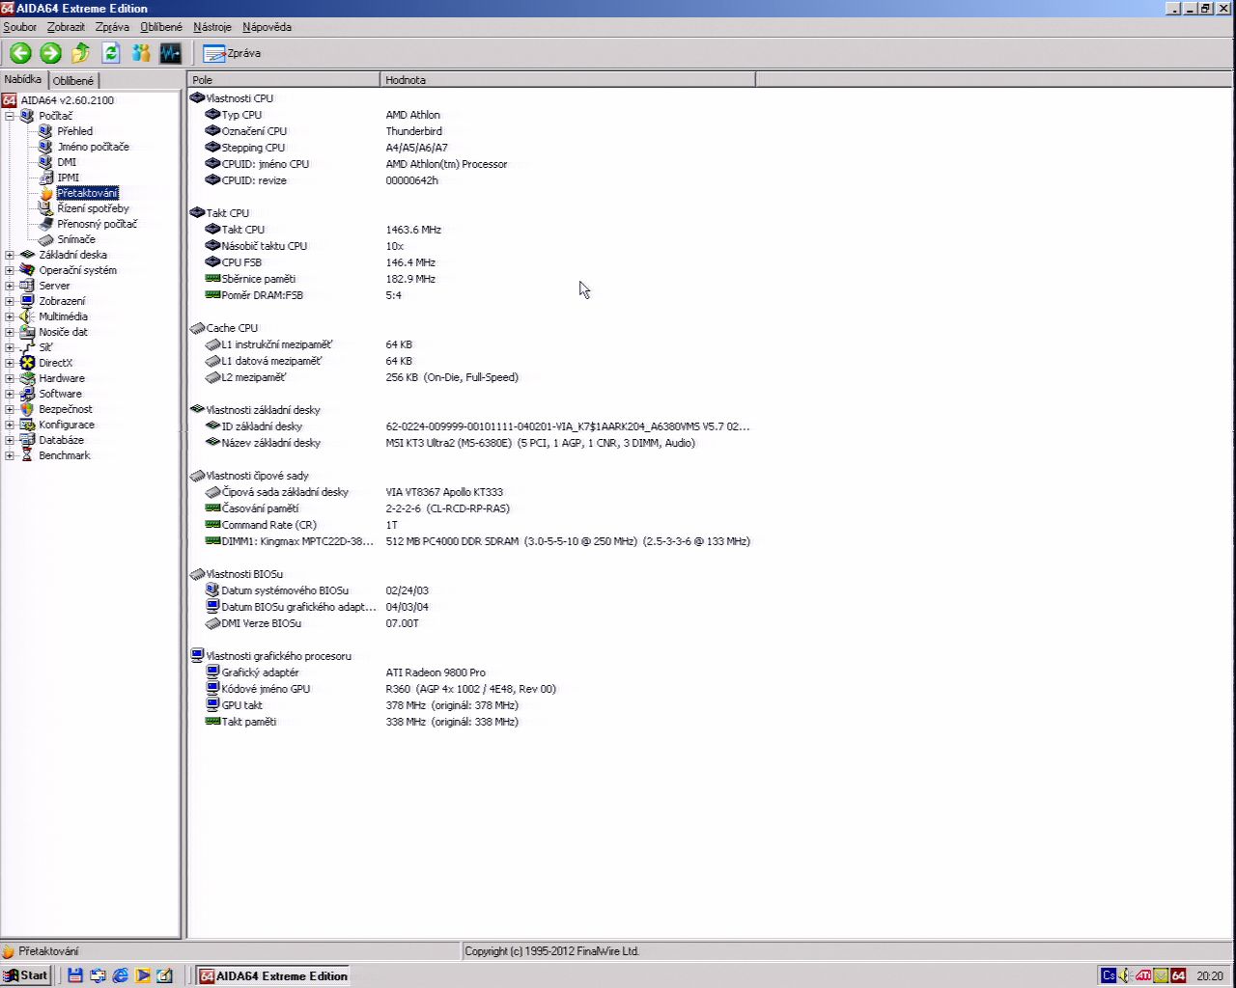Click the Síť network tree icon
This screenshot has width=1236, height=988.
tap(27, 347)
